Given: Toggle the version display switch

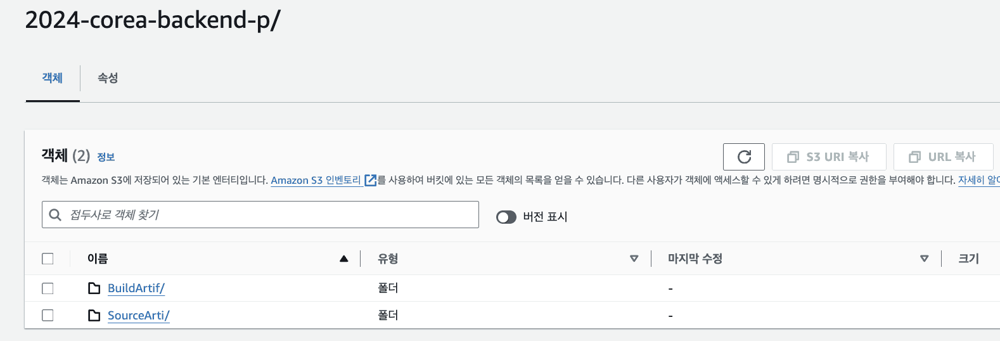Looking at the screenshot, I should (506, 217).
